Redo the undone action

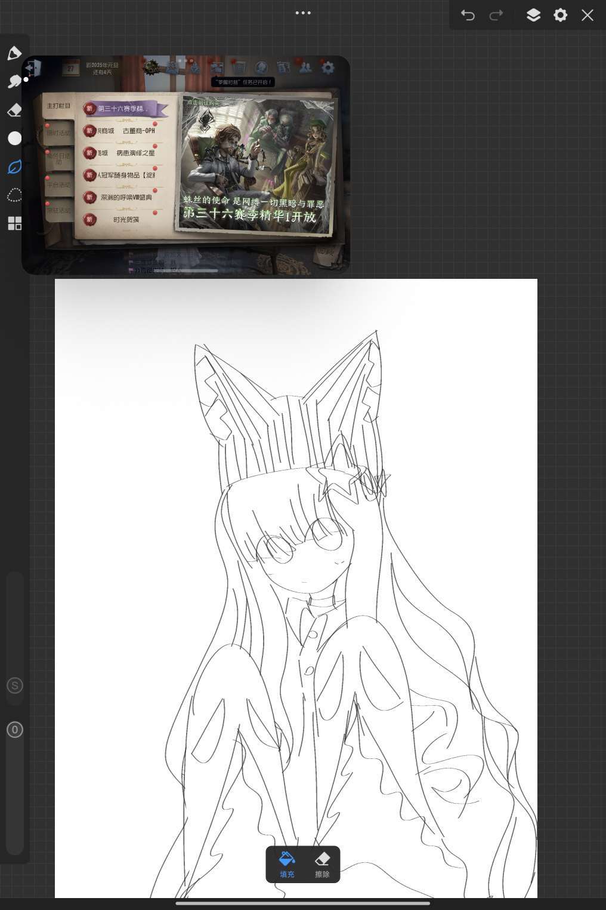496,15
